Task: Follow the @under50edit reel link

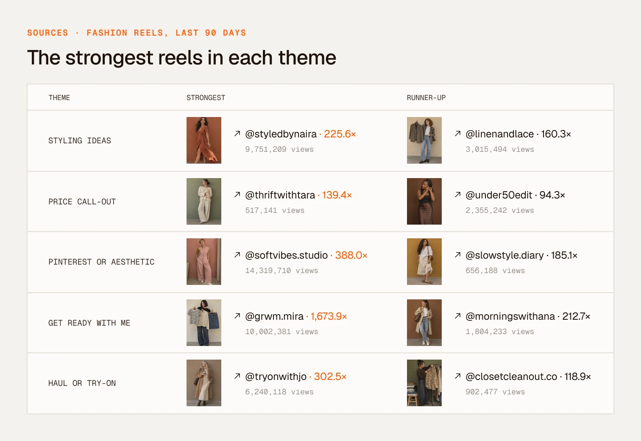Action: [x=499, y=195]
